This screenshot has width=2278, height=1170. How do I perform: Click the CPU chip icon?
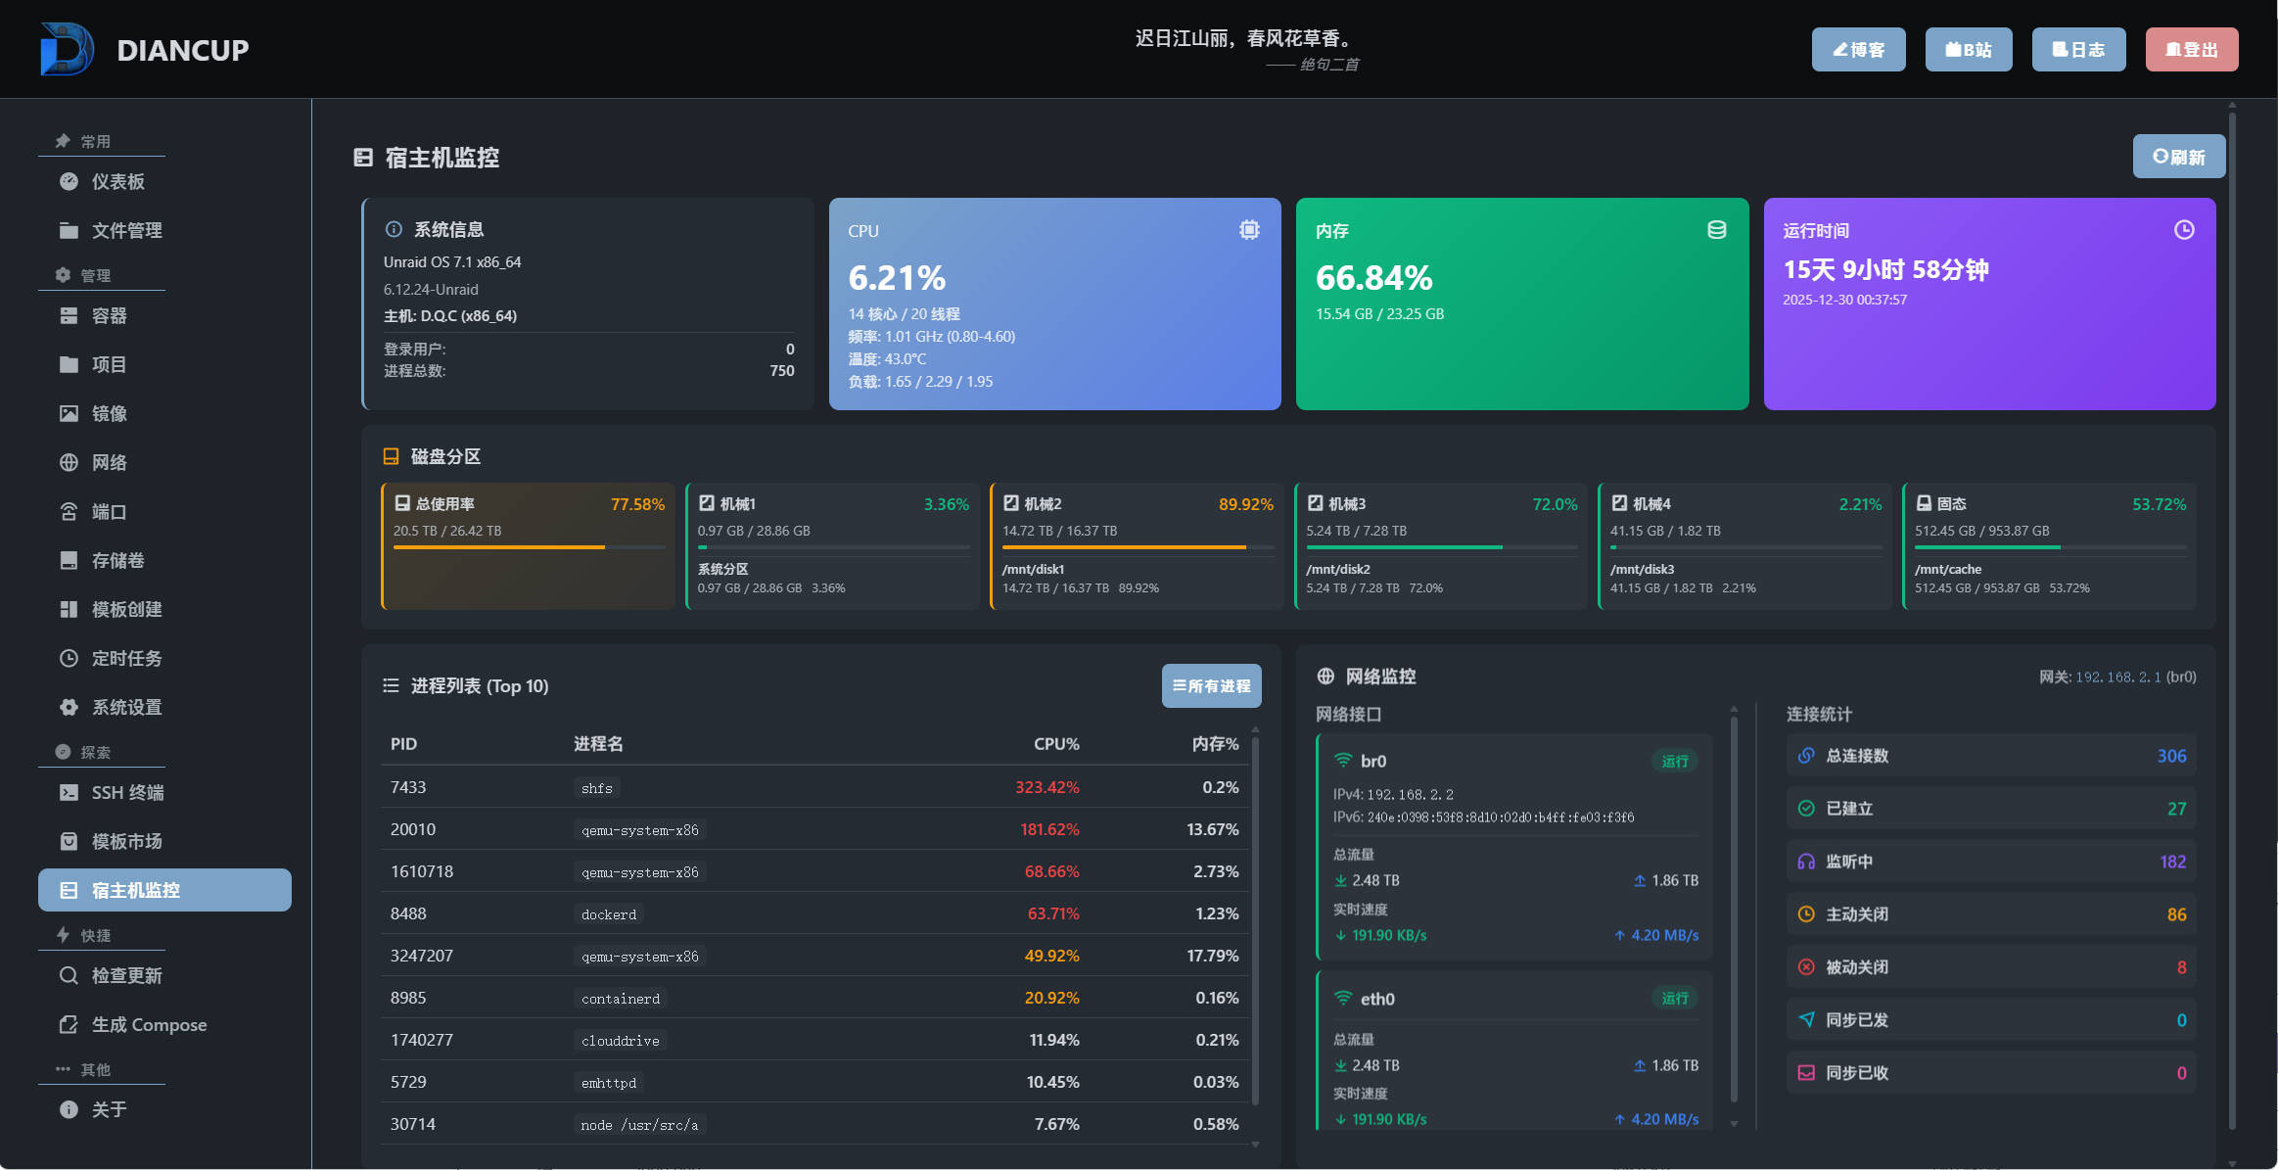pyautogui.click(x=1249, y=230)
